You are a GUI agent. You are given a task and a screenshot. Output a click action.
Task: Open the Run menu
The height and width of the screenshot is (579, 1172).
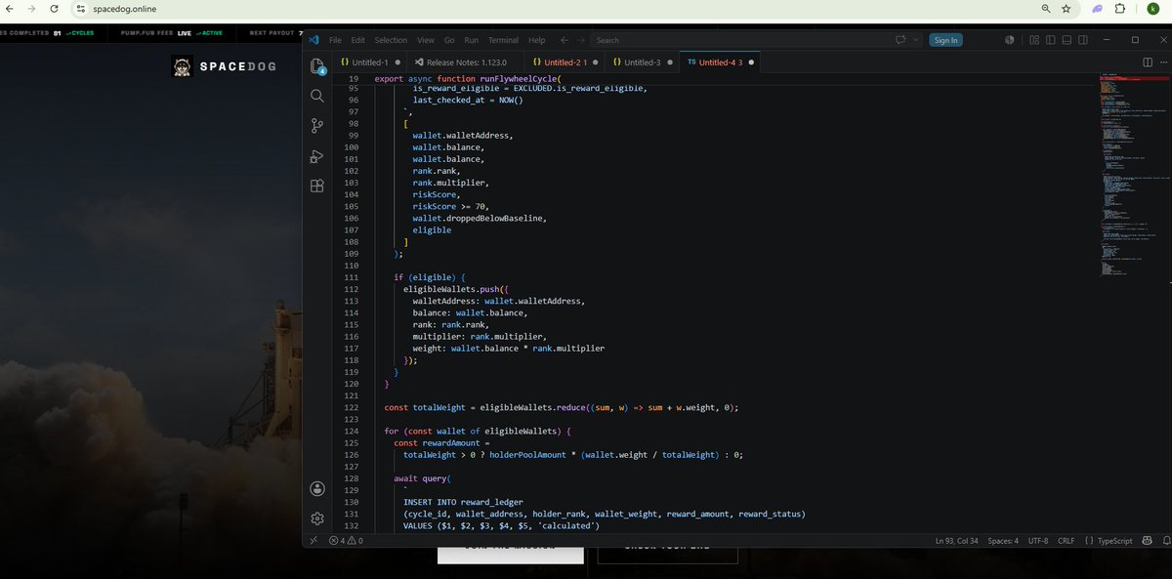pyautogui.click(x=472, y=40)
